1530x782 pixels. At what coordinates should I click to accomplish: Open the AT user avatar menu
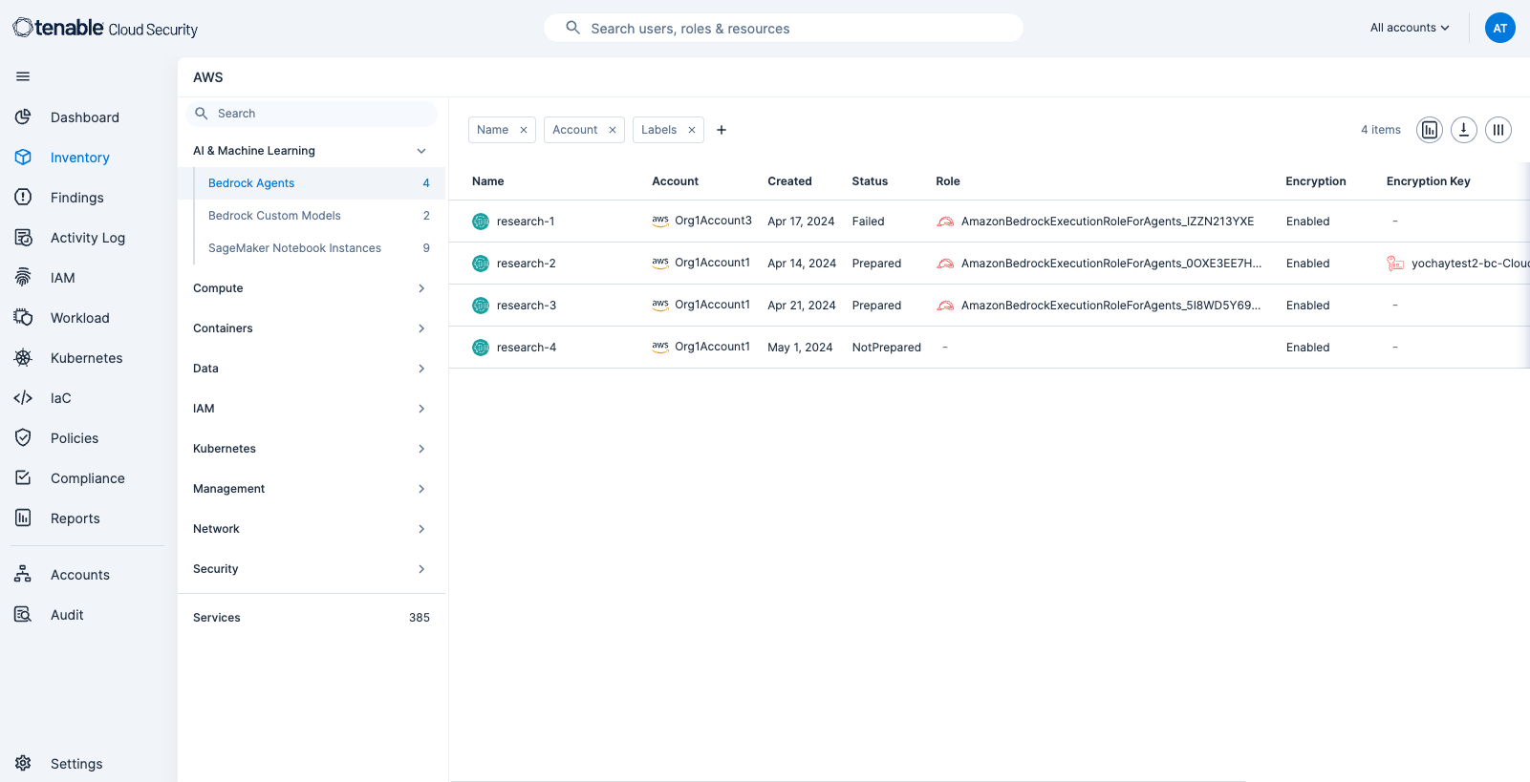(x=1499, y=28)
